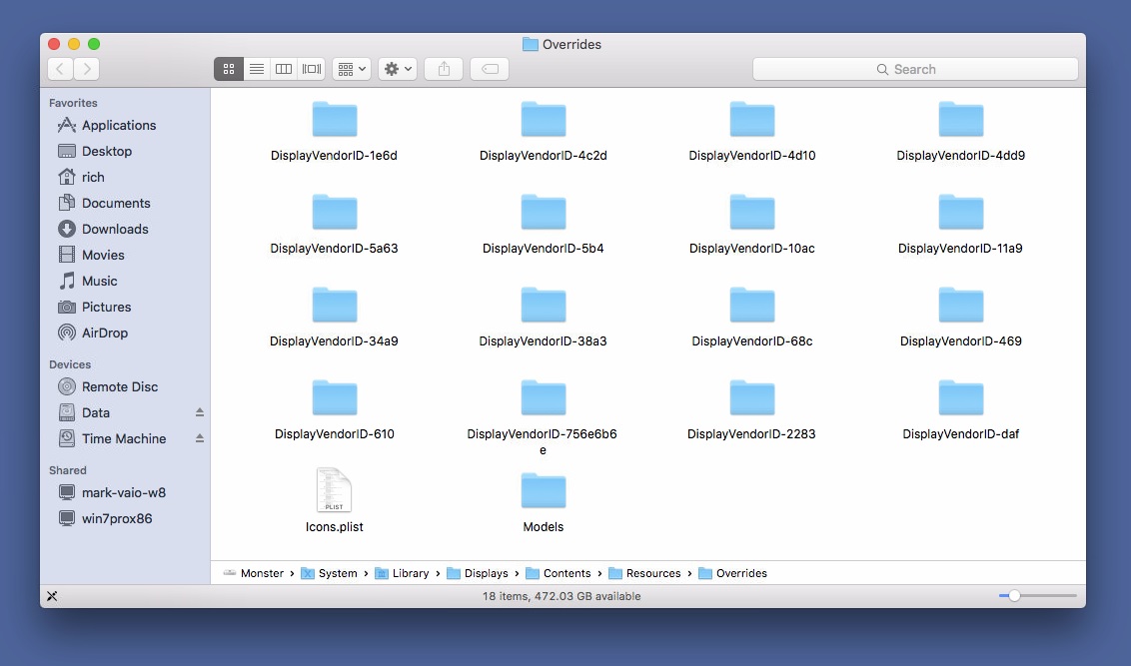
Task: Click Resources in the path bar
Action: click(x=644, y=573)
